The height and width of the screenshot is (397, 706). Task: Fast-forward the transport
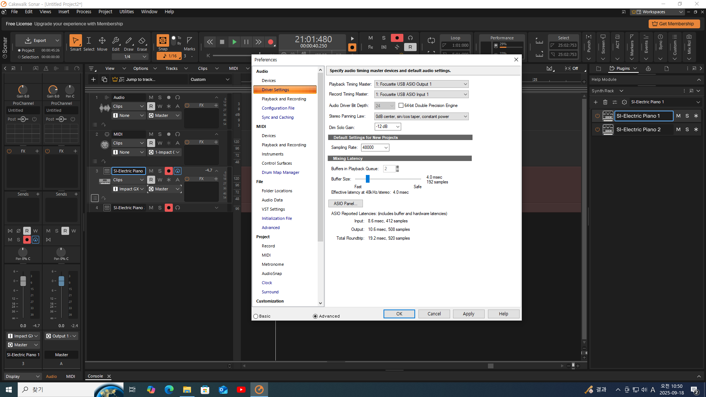click(x=258, y=42)
